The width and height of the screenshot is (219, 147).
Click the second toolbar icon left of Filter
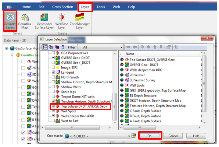[x=51, y=47]
